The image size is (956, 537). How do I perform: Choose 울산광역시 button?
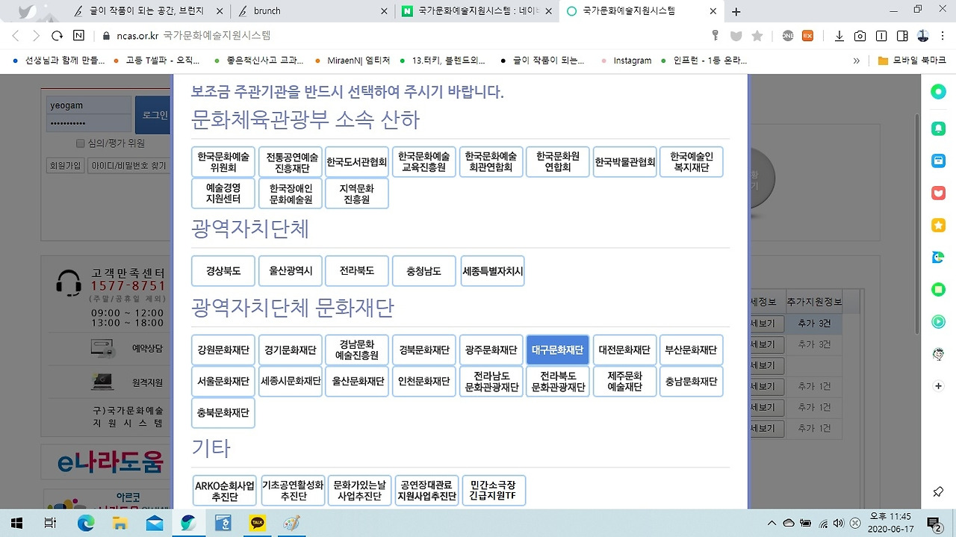pyautogui.click(x=291, y=270)
